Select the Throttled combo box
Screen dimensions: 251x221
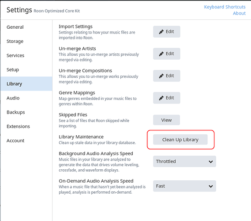pyautogui.click(x=184, y=161)
